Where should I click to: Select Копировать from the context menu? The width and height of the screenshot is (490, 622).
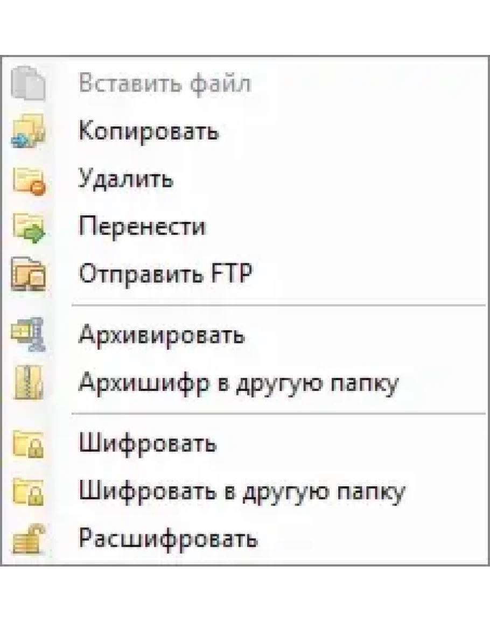pyautogui.click(x=149, y=132)
